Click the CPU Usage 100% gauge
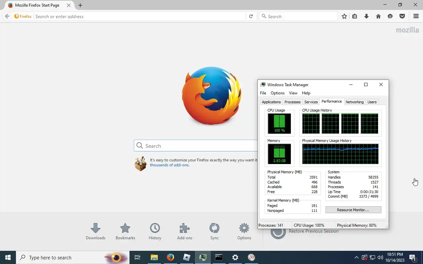 [x=279, y=123]
